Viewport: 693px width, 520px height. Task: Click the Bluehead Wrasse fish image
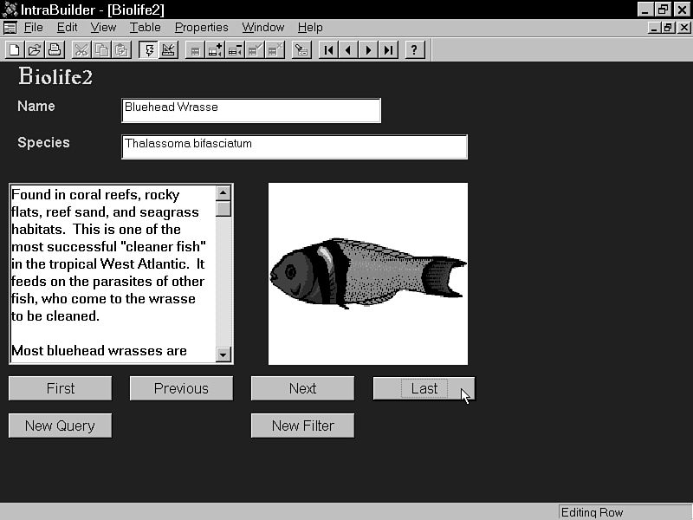point(367,273)
